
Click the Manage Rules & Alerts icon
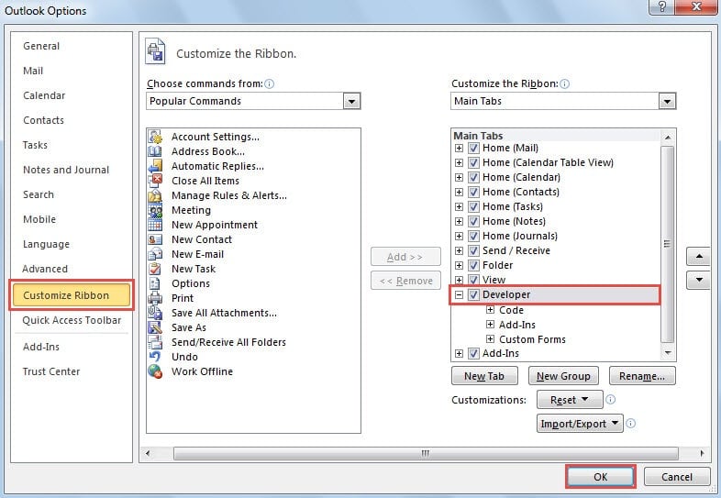155,195
